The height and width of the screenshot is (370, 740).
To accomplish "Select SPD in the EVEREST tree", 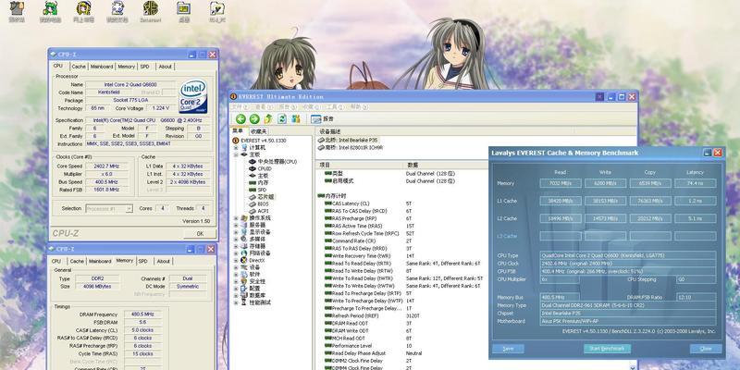I will pyautogui.click(x=258, y=190).
